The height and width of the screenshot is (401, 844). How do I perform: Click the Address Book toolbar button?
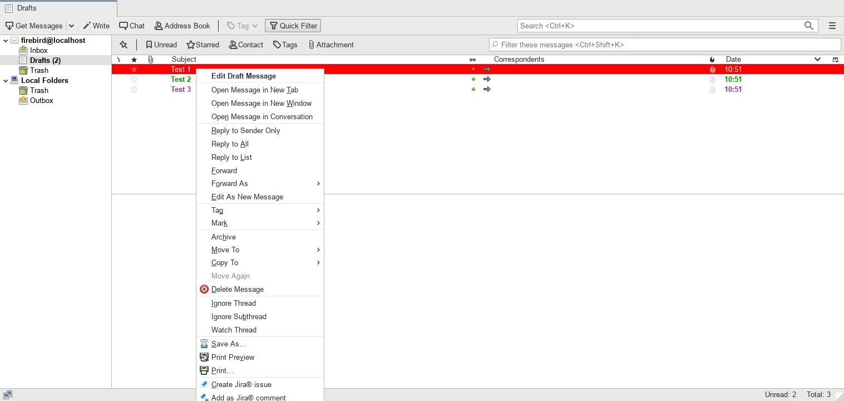[x=182, y=26]
